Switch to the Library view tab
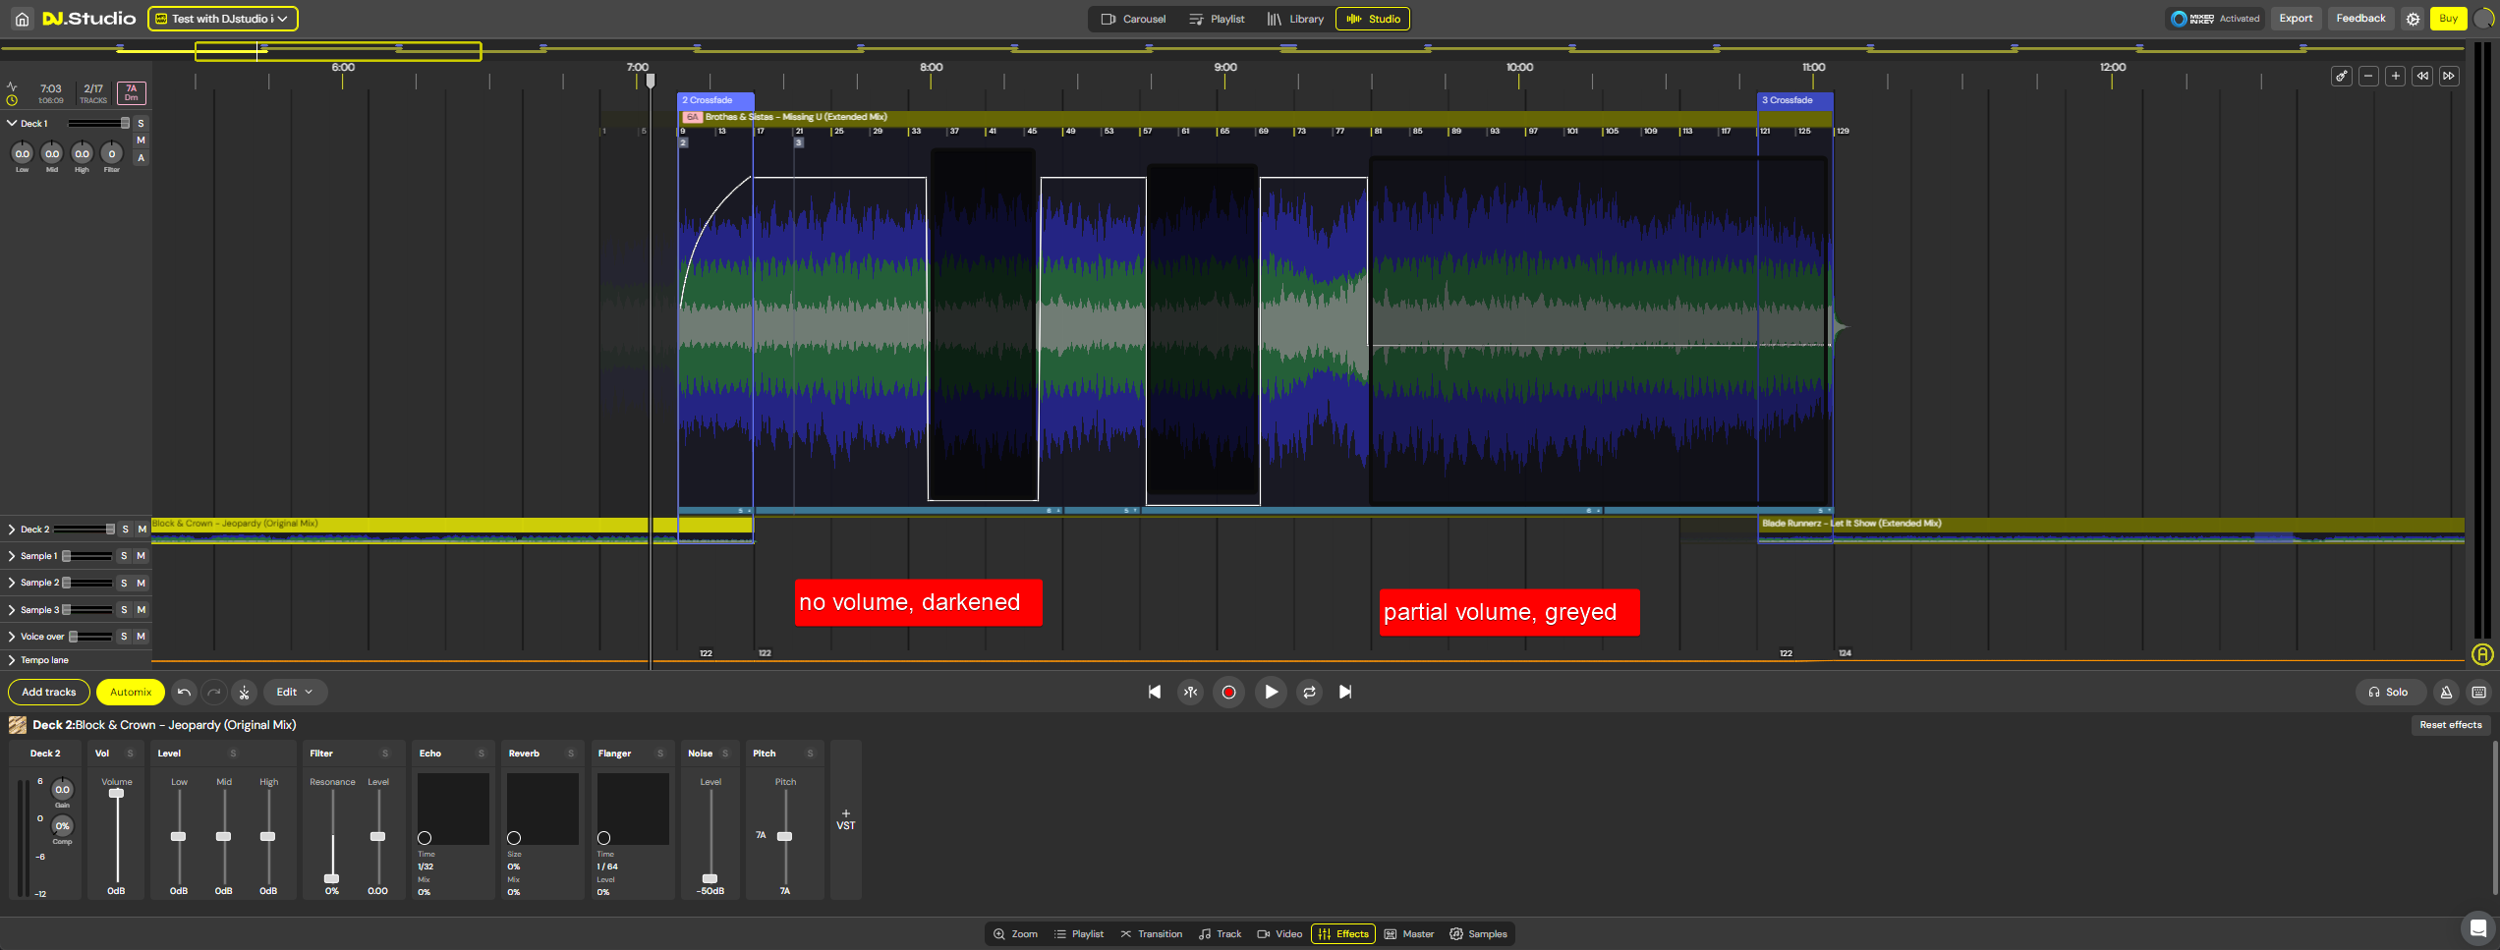2500x950 pixels. click(x=1295, y=19)
